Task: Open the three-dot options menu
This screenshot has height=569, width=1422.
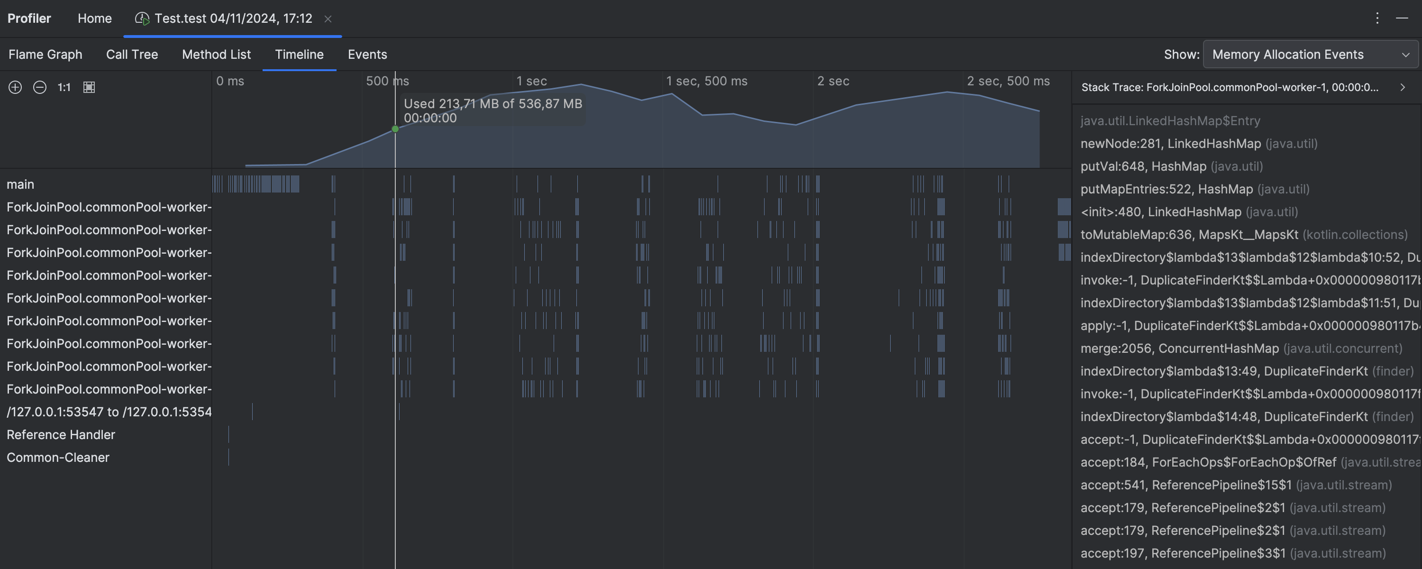Action: pos(1377,18)
